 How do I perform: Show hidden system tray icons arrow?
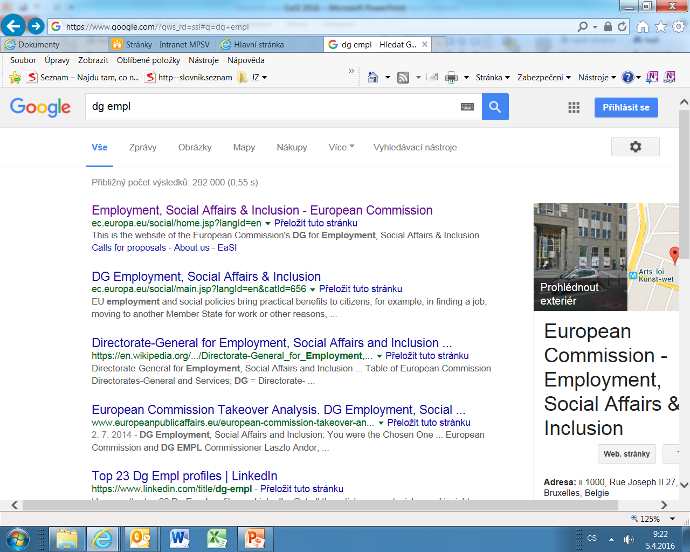coord(611,539)
